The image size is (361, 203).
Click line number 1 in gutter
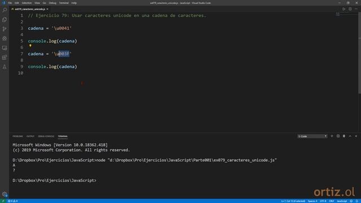(21, 15)
